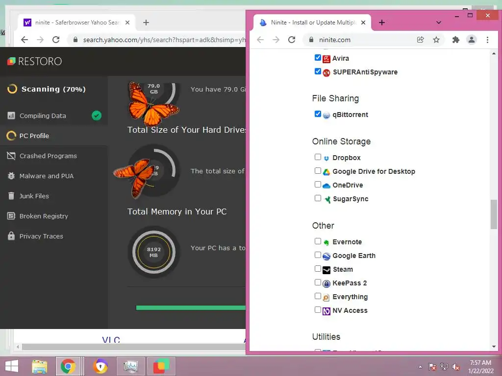Reload the Yahoo search page
This screenshot has height=376, width=502.
pos(56,40)
